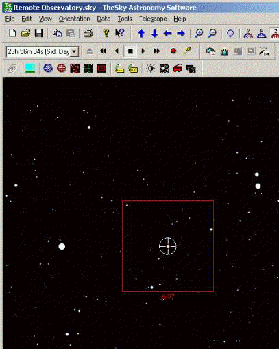Activate context help arrow-question pointer
This screenshot has width=279, height=349.
tap(119, 34)
